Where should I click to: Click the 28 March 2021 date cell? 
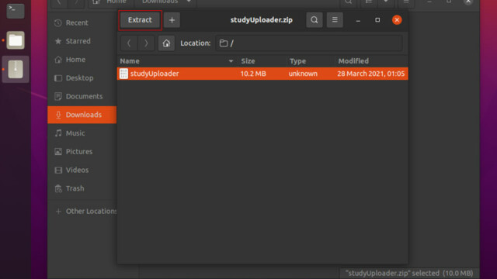[371, 74]
